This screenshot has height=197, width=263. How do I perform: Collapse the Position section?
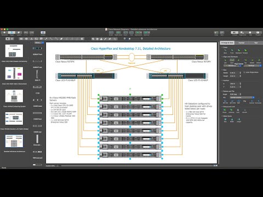click(x=222, y=80)
